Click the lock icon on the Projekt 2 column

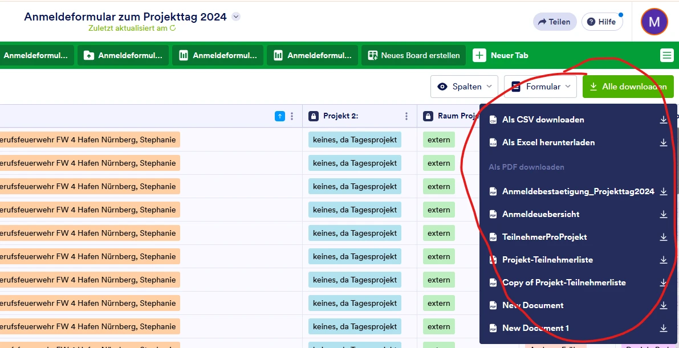click(314, 116)
